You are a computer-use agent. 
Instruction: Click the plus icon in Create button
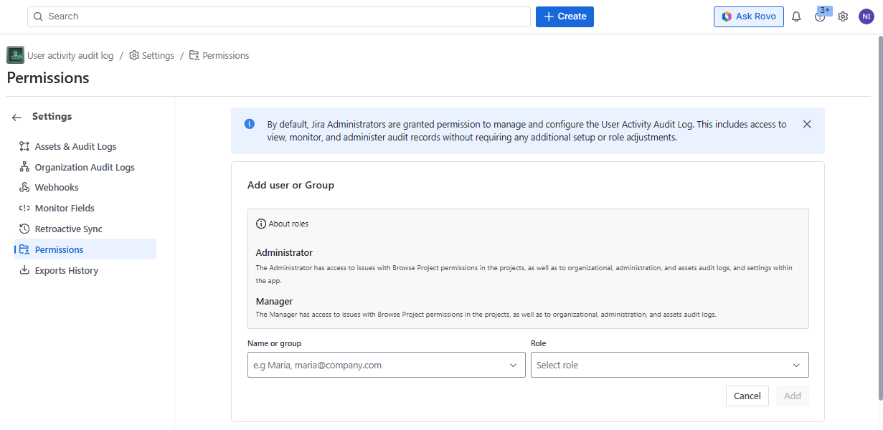tap(549, 16)
